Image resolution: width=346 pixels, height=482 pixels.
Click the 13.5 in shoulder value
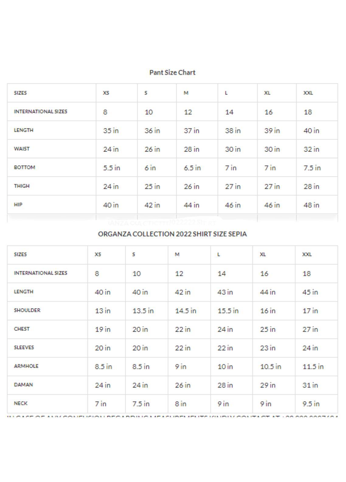pos(143,311)
